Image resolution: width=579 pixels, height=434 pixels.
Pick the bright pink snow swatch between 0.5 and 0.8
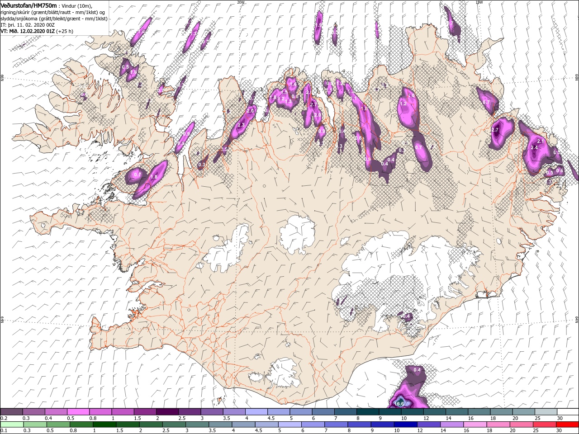[x=78, y=412]
